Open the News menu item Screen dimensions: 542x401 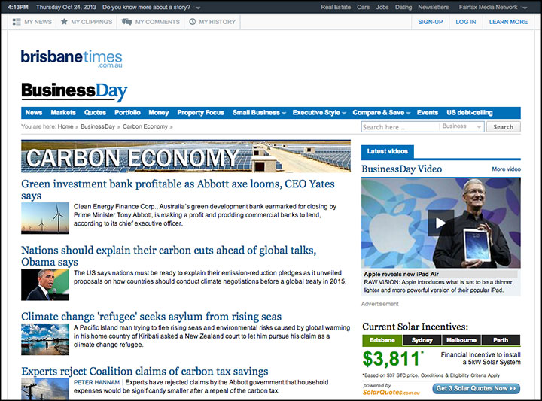[34, 113]
